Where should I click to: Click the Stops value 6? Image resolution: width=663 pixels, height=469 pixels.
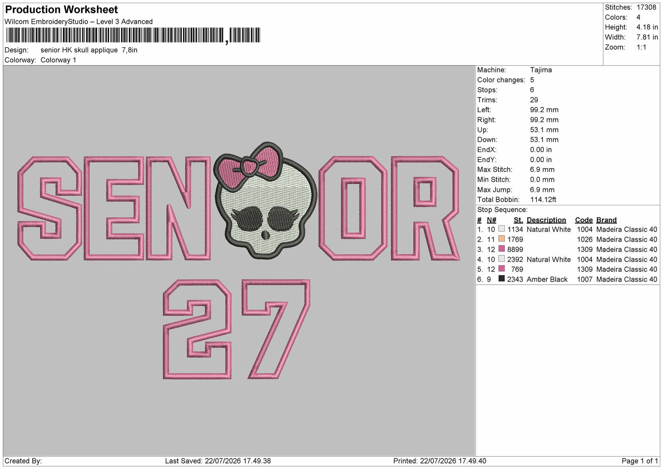pyautogui.click(x=532, y=90)
